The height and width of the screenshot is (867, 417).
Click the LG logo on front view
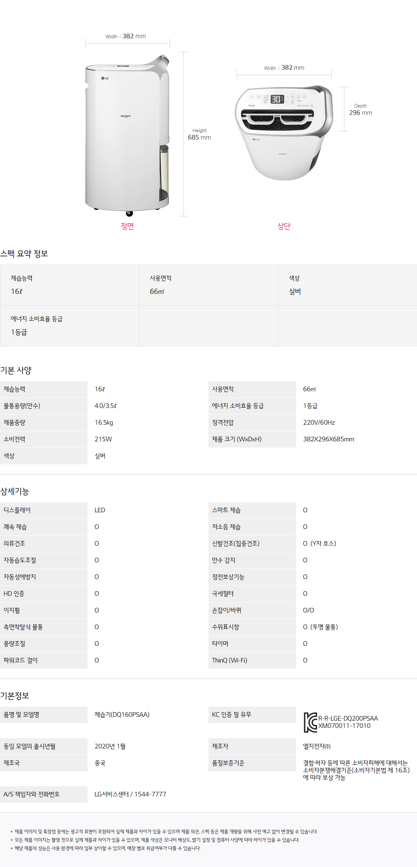coord(105,78)
